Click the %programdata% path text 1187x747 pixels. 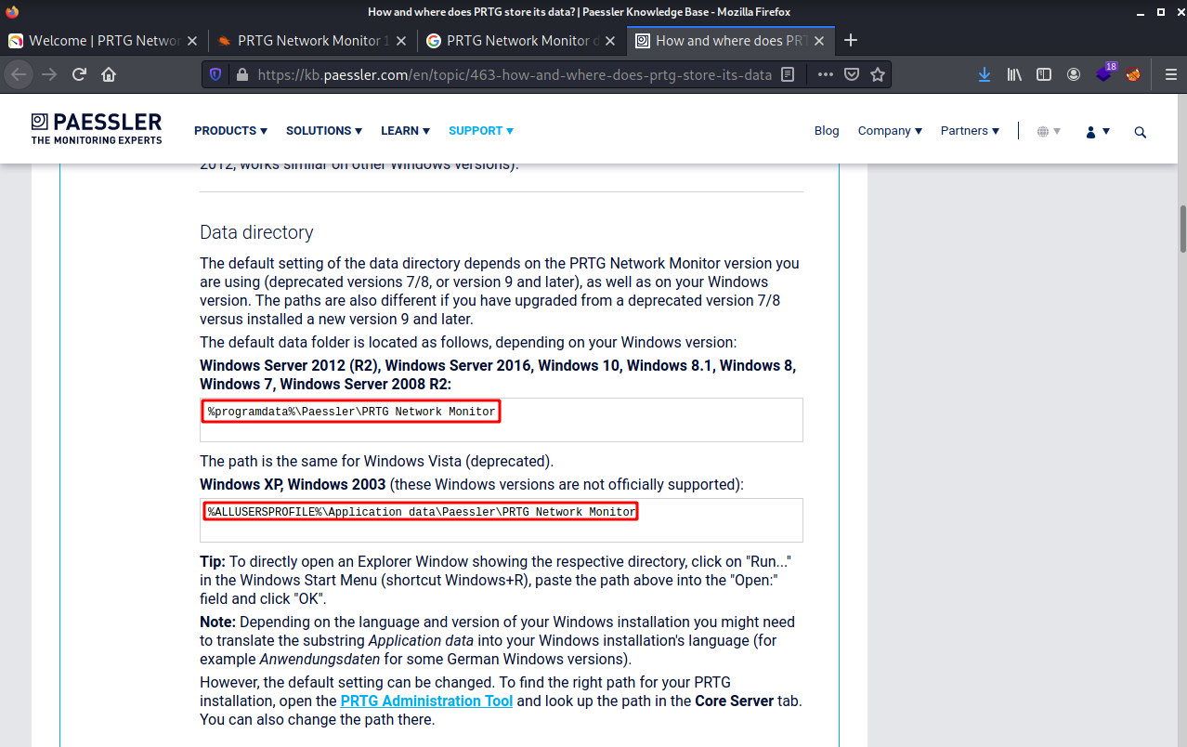tap(352, 412)
